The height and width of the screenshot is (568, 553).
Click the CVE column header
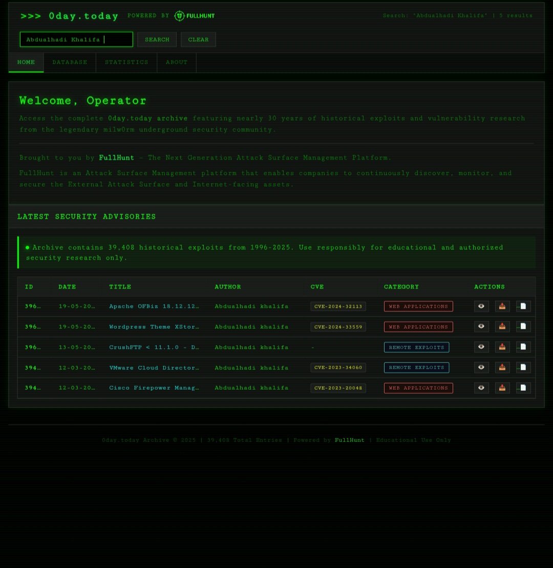click(317, 287)
